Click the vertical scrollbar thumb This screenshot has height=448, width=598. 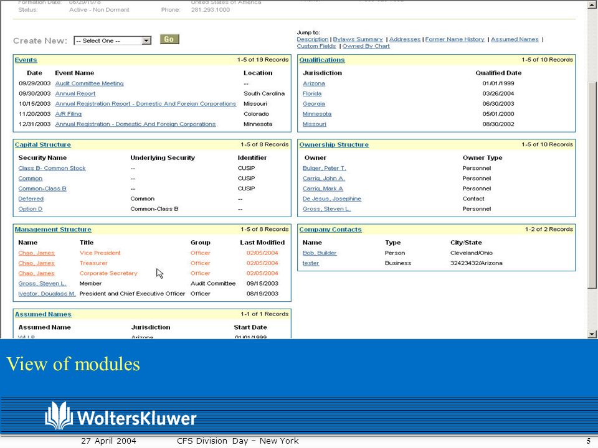[592, 185]
